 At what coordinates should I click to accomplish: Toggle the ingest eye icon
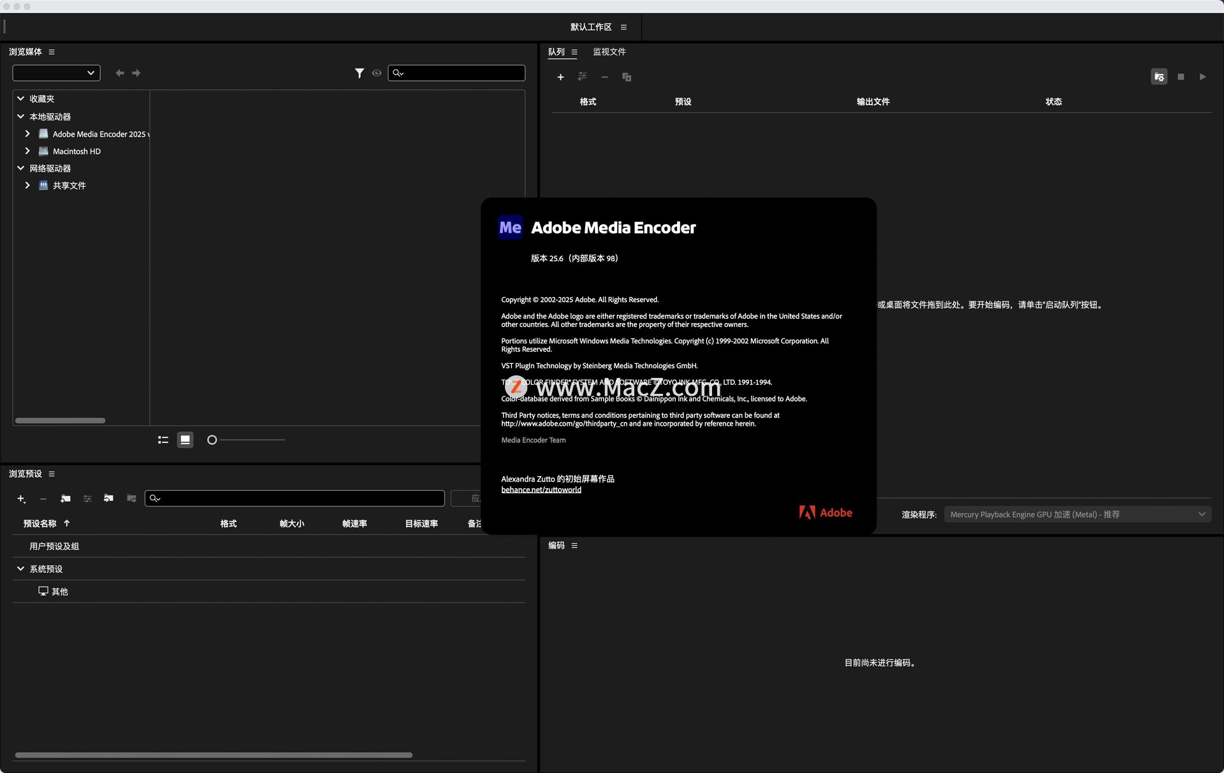(377, 73)
